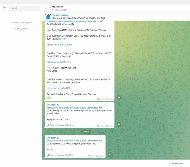Click the views eye icon showing 254
This screenshot has height=167, width=190.
pyautogui.click(x=98, y=99)
